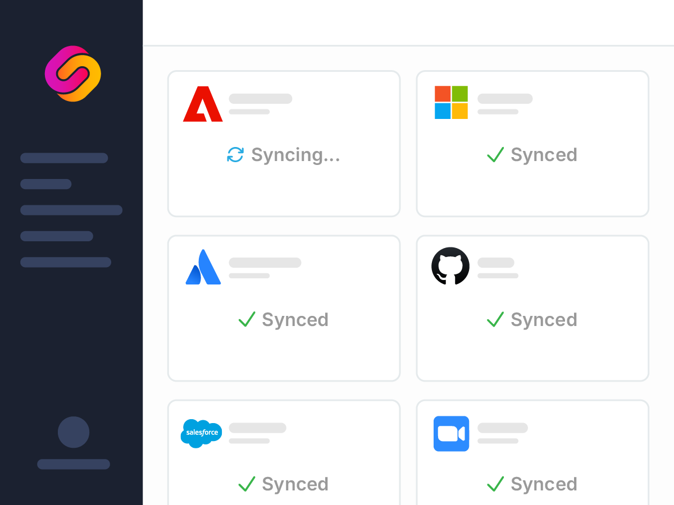The height and width of the screenshot is (505, 674).
Task: Open the Microsoft app logo
Action: click(x=451, y=102)
